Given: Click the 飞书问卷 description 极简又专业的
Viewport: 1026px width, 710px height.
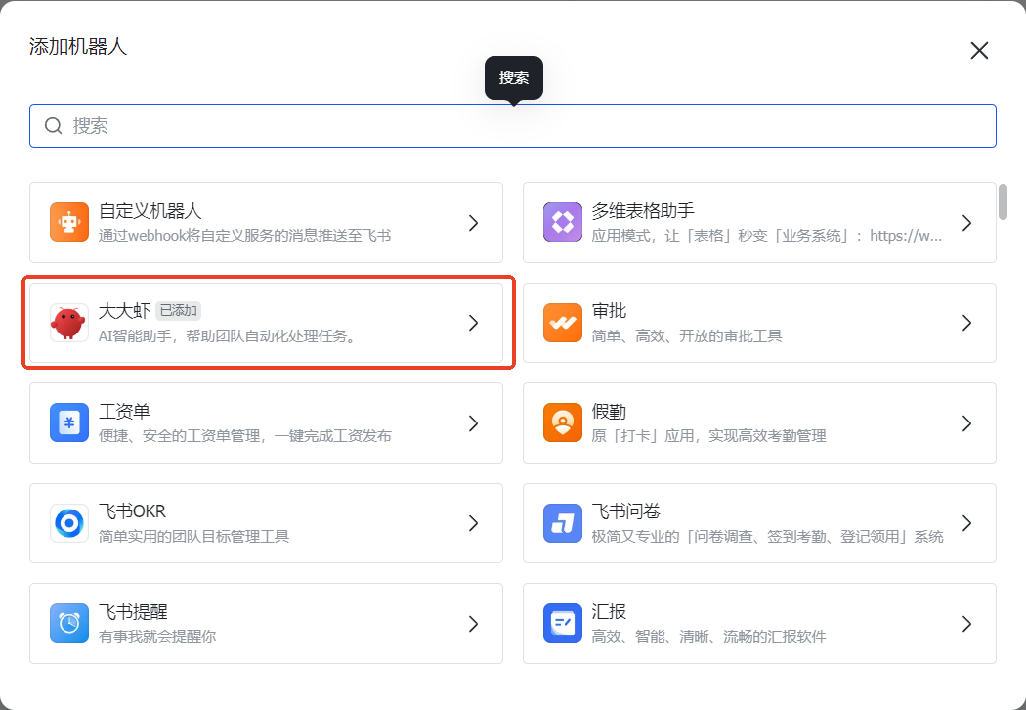Looking at the screenshot, I should (x=767, y=537).
